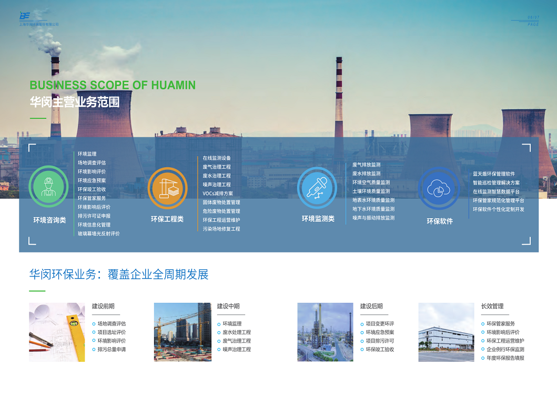Click 项目变更环评 under 建设后期
Screen dimensions: 557x398
[x=380, y=324]
